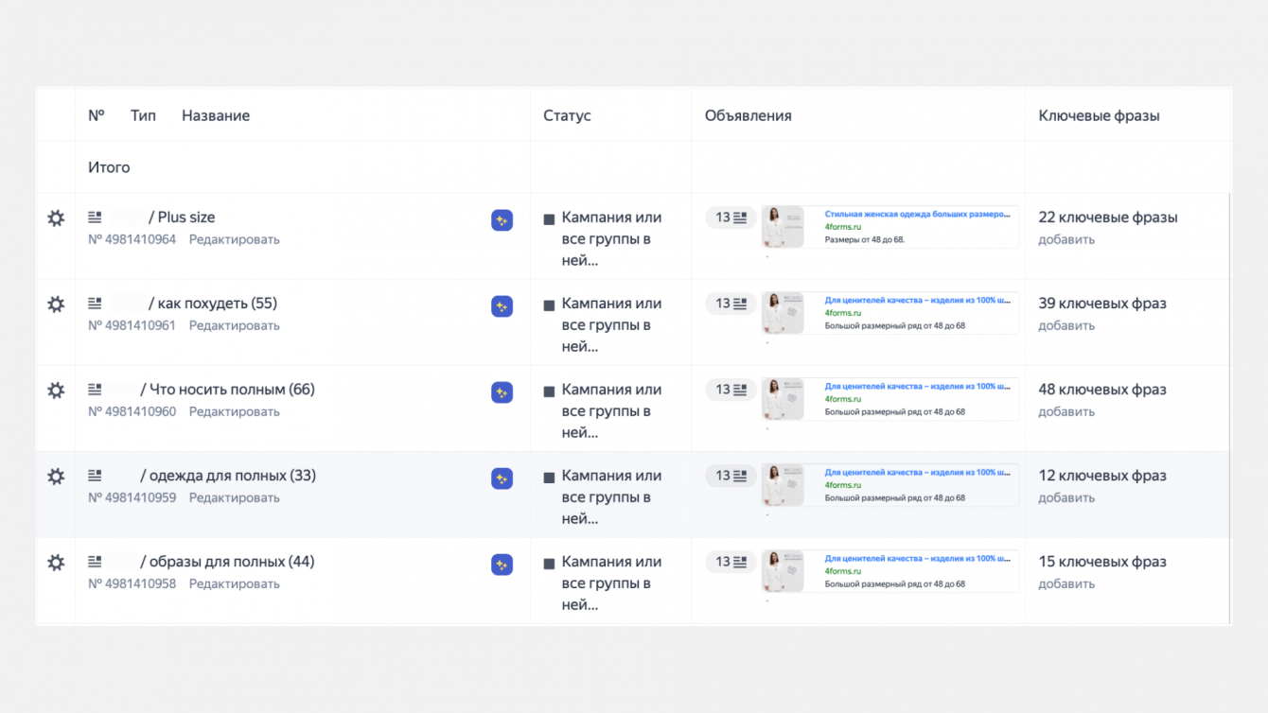Click ads count badge 13 in Plus size row
The image size is (1268, 713).
[x=731, y=217]
